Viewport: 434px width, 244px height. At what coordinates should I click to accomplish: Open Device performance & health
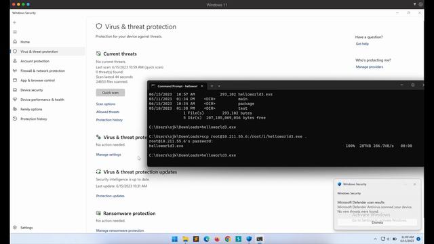tap(42, 100)
